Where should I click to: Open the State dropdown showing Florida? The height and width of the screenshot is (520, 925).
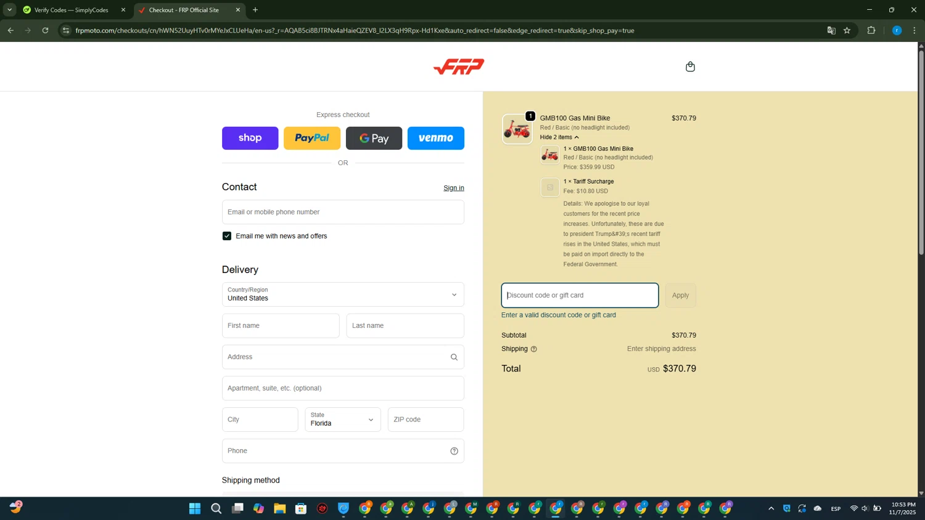343,420
